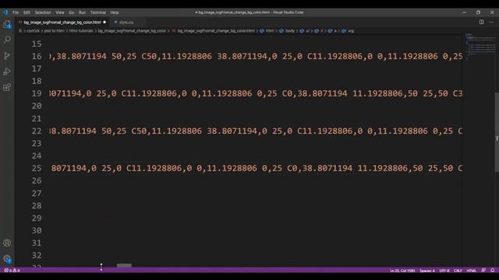
Task: Place cursor in SVG path on line 25
Action: click(x=257, y=168)
